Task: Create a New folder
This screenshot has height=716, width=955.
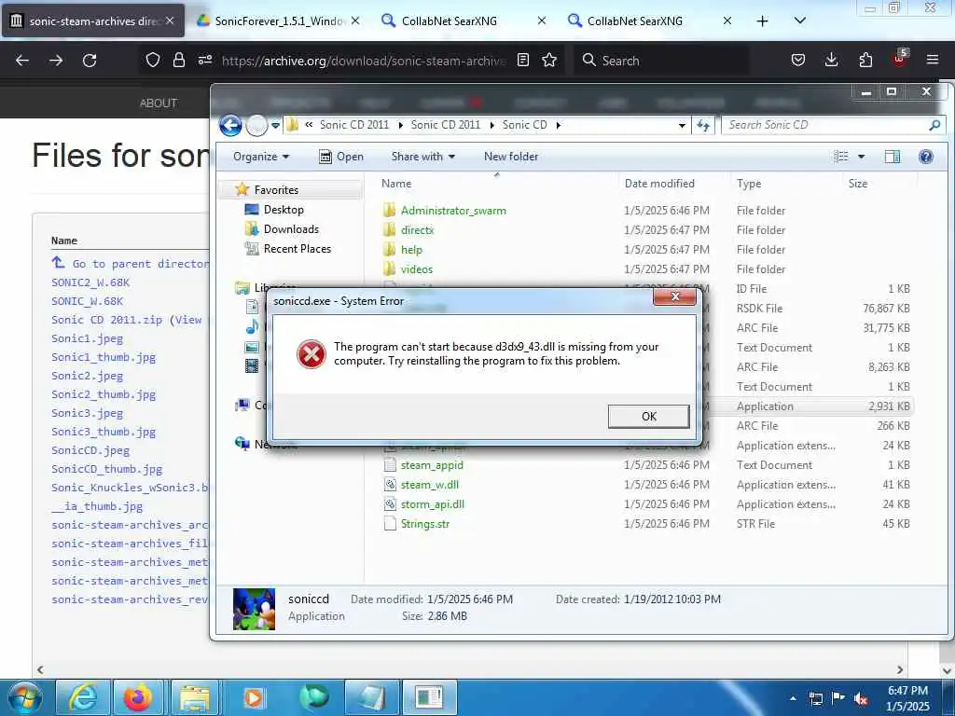Action: click(511, 157)
